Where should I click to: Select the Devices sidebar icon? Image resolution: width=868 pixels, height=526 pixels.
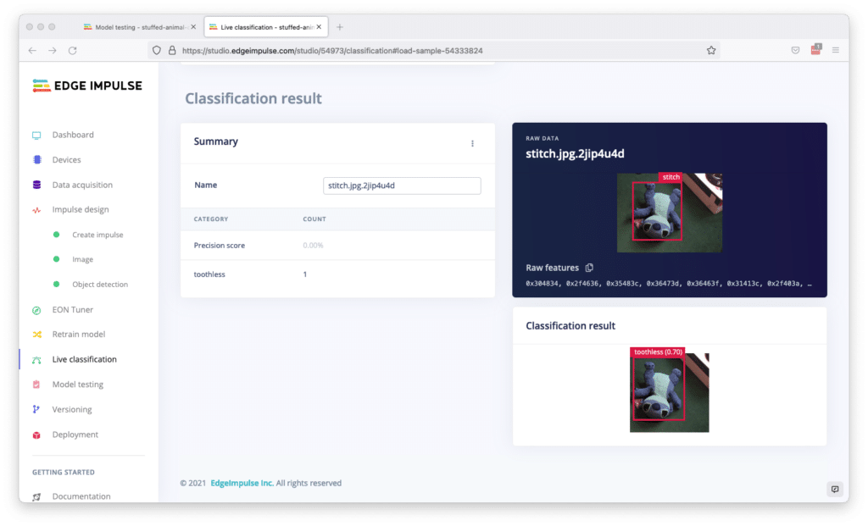coord(35,159)
